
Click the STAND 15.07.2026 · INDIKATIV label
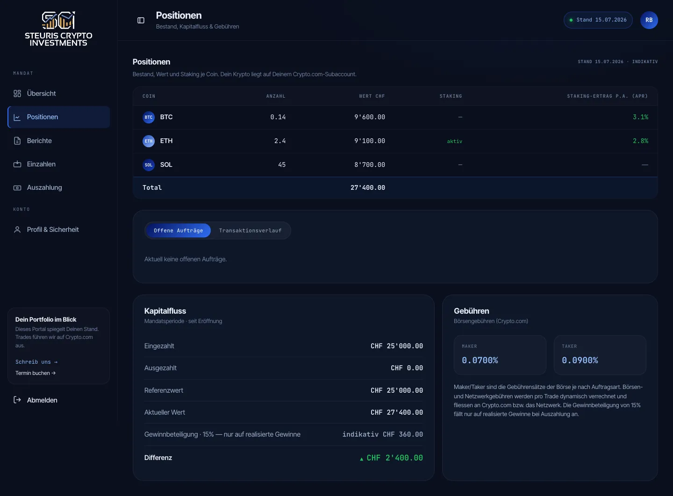click(617, 62)
